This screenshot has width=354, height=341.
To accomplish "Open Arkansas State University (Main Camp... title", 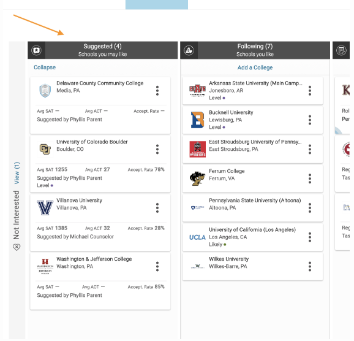I will (x=255, y=83).
